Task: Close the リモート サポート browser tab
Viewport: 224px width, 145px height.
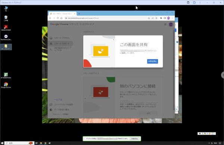Action: [x=75, y=14]
